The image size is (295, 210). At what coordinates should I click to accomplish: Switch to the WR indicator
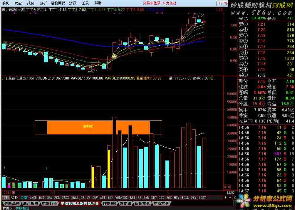[x=139, y=198]
